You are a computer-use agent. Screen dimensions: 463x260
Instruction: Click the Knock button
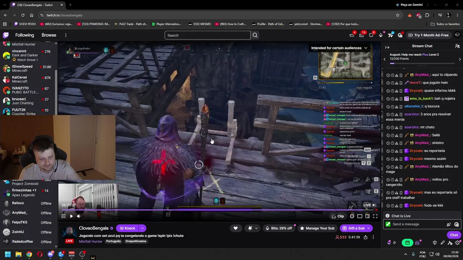127,228
